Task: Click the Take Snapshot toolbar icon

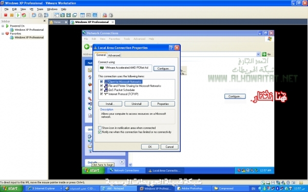Action: pyautogui.click(x=34, y=15)
